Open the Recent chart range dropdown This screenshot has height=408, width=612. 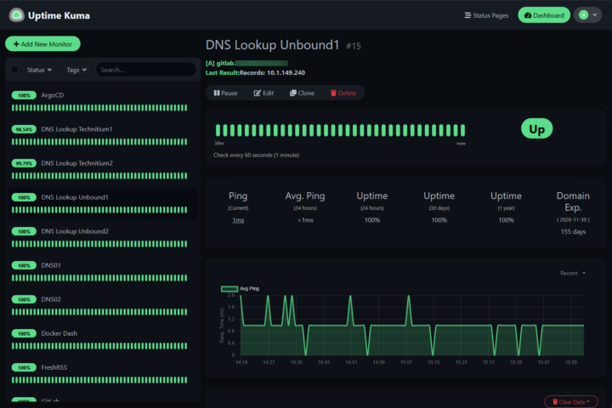click(573, 274)
